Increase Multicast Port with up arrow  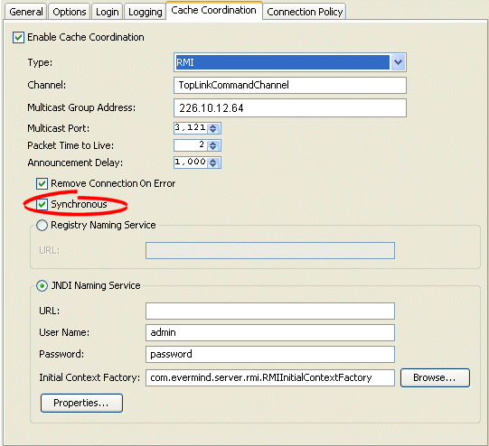[213, 126]
